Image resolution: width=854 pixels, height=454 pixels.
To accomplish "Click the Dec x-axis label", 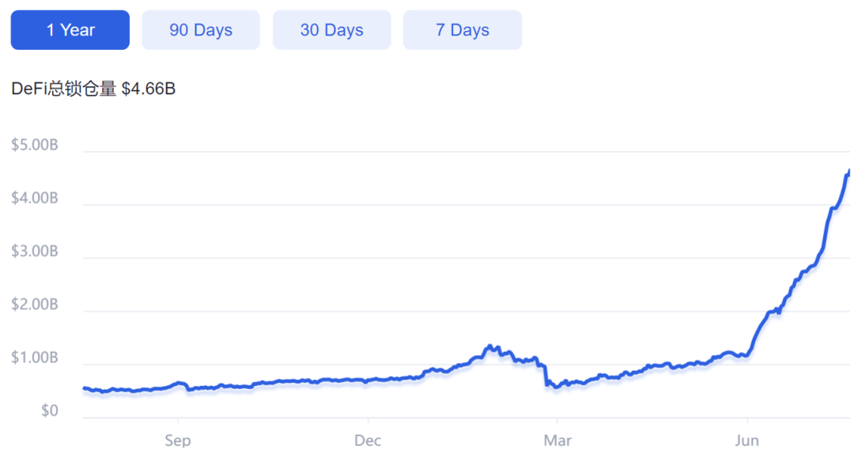I will 368,441.
